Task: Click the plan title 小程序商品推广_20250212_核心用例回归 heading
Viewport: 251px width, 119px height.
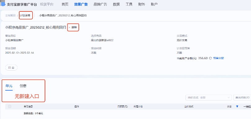Action: [36, 27]
